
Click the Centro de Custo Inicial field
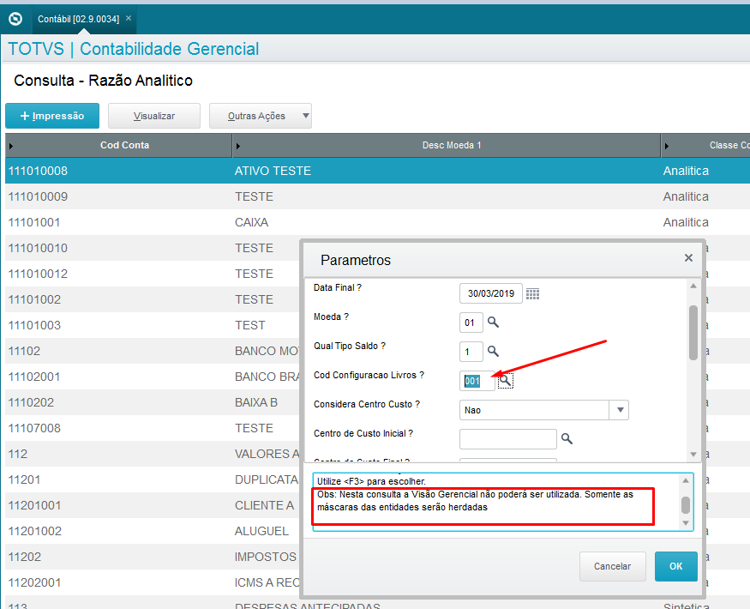[508, 439]
